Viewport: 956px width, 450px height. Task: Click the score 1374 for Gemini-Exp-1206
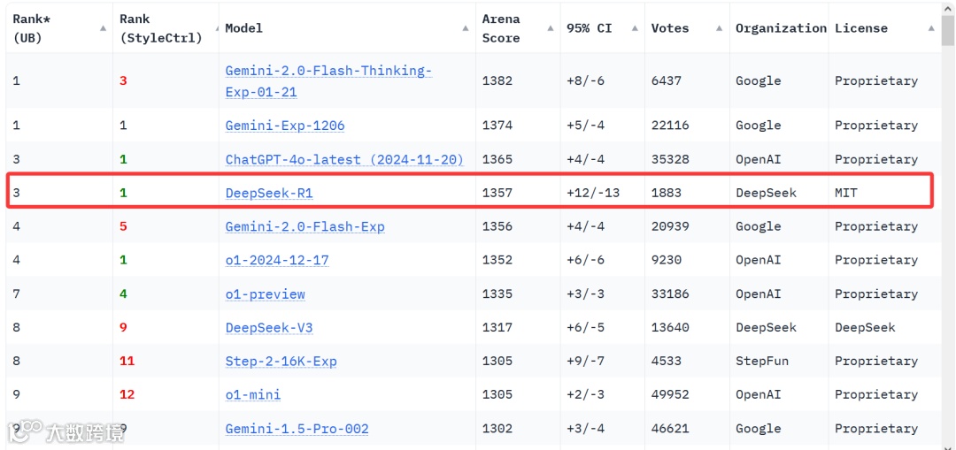click(497, 126)
